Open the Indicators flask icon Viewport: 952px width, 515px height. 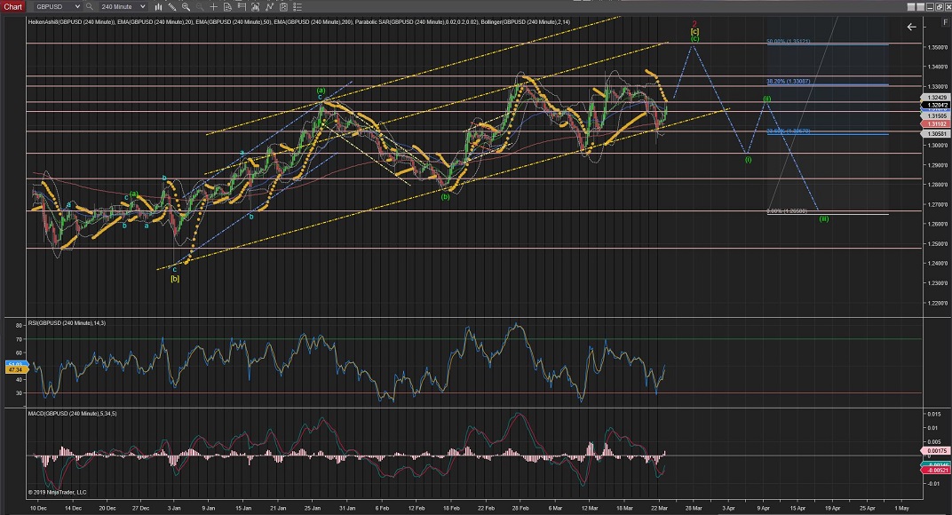click(x=255, y=7)
